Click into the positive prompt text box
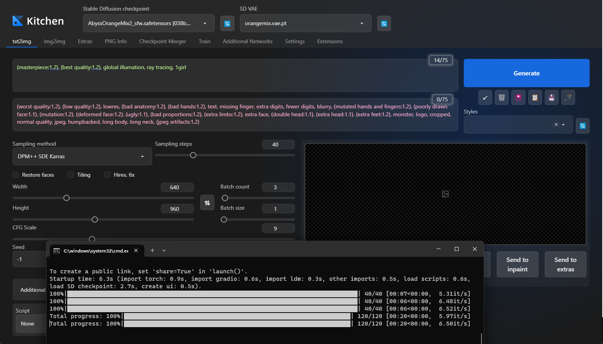The height and width of the screenshot is (344, 603). [x=235, y=75]
